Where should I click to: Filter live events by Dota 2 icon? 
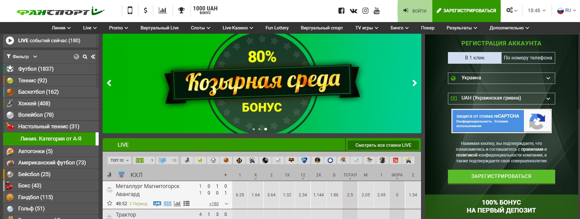pos(396,160)
